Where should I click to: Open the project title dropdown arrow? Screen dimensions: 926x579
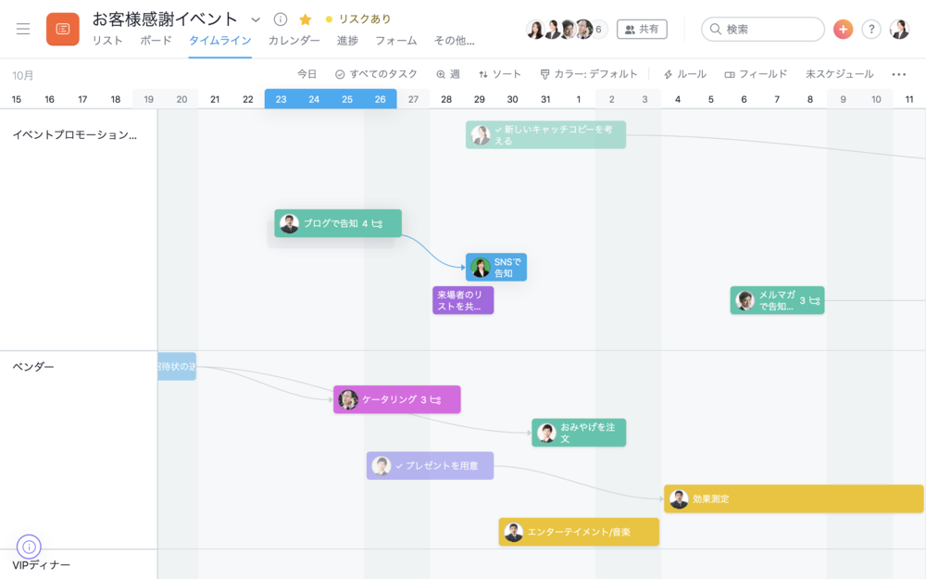coord(256,19)
